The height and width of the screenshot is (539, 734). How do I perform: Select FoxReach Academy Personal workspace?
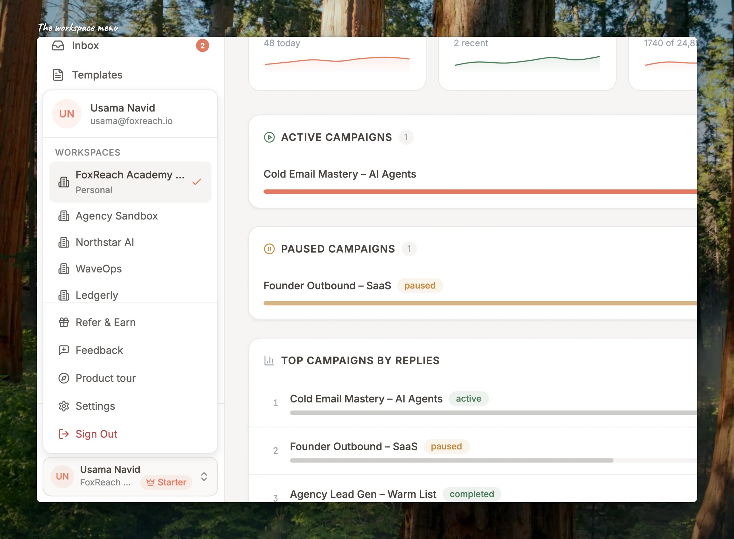[130, 182]
